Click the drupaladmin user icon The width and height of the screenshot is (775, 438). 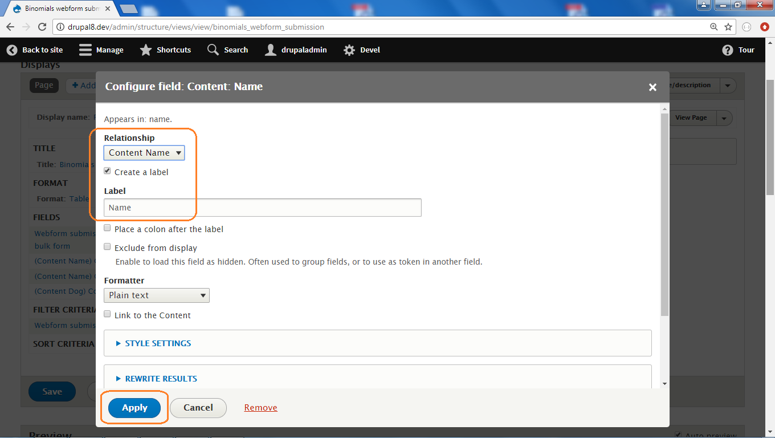pyautogui.click(x=270, y=50)
